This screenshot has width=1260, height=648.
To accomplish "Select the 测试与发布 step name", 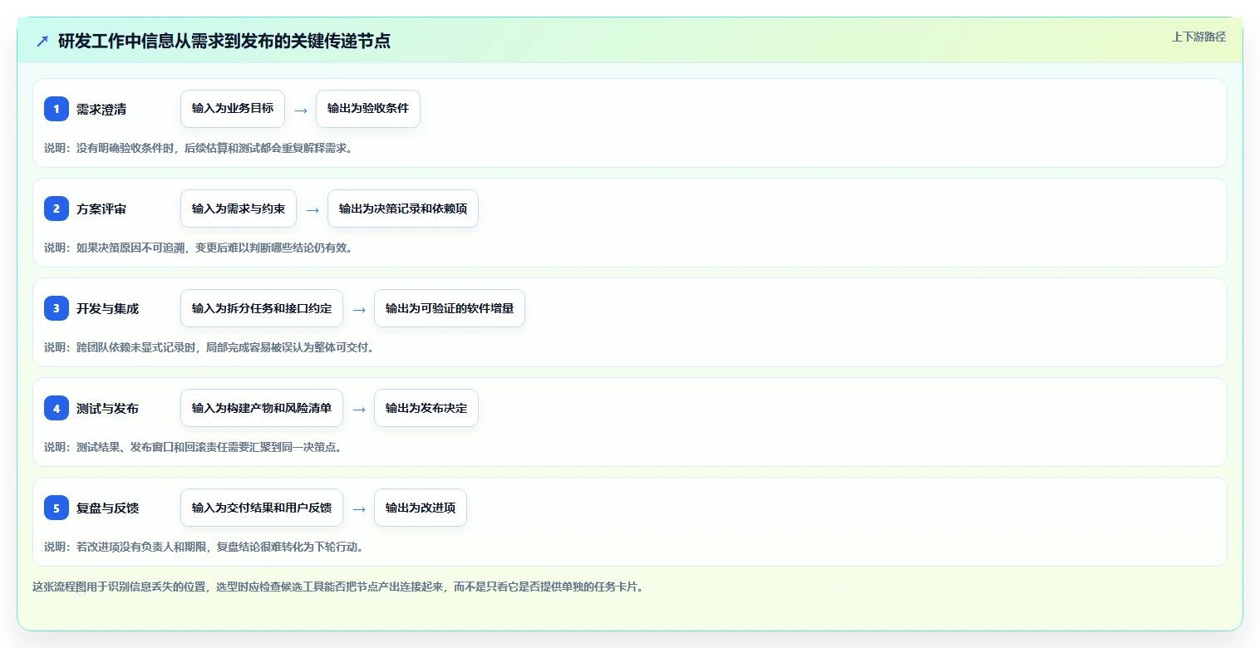I will (108, 408).
